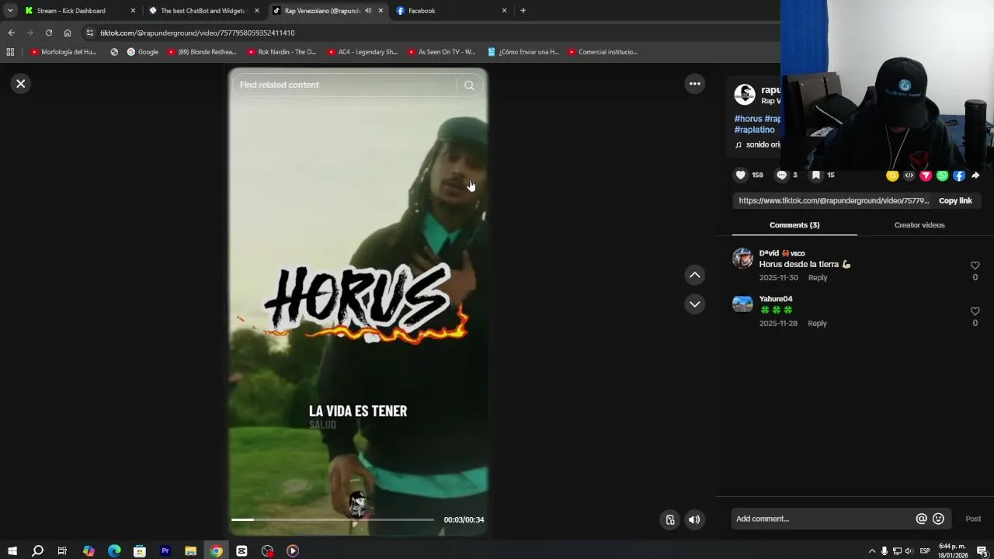This screenshot has width=994, height=559.
Task: Go to next video with down arrow
Action: click(695, 304)
